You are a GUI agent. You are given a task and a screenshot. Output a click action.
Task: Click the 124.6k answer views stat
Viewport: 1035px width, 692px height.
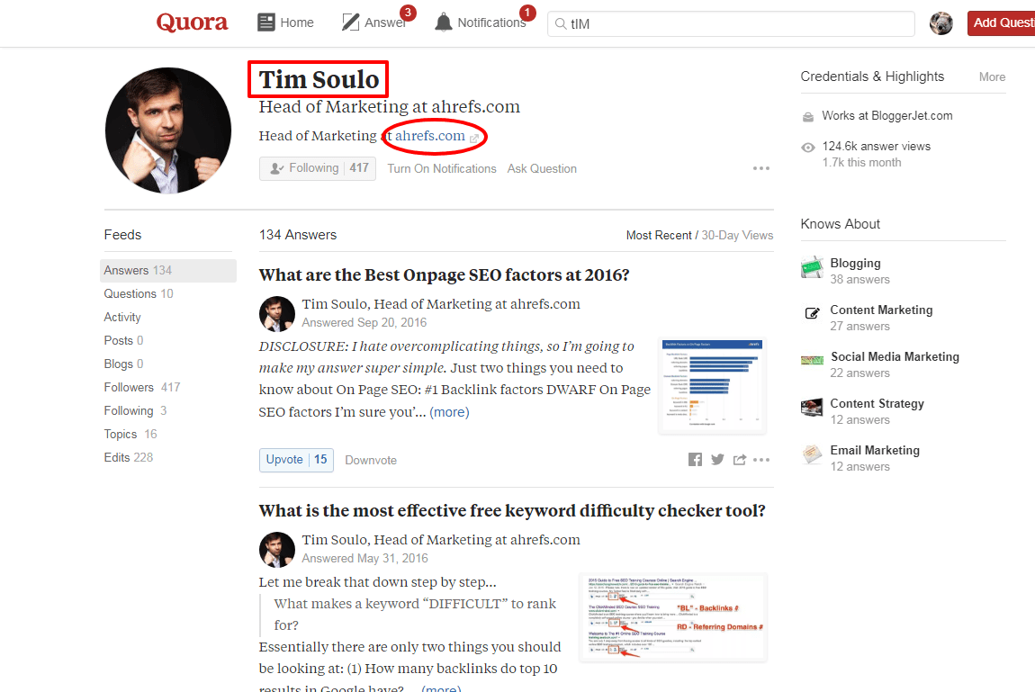tap(876, 147)
